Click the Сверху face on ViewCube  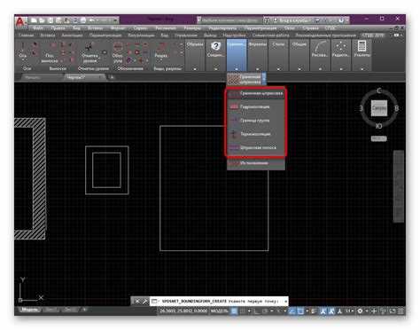point(379,108)
